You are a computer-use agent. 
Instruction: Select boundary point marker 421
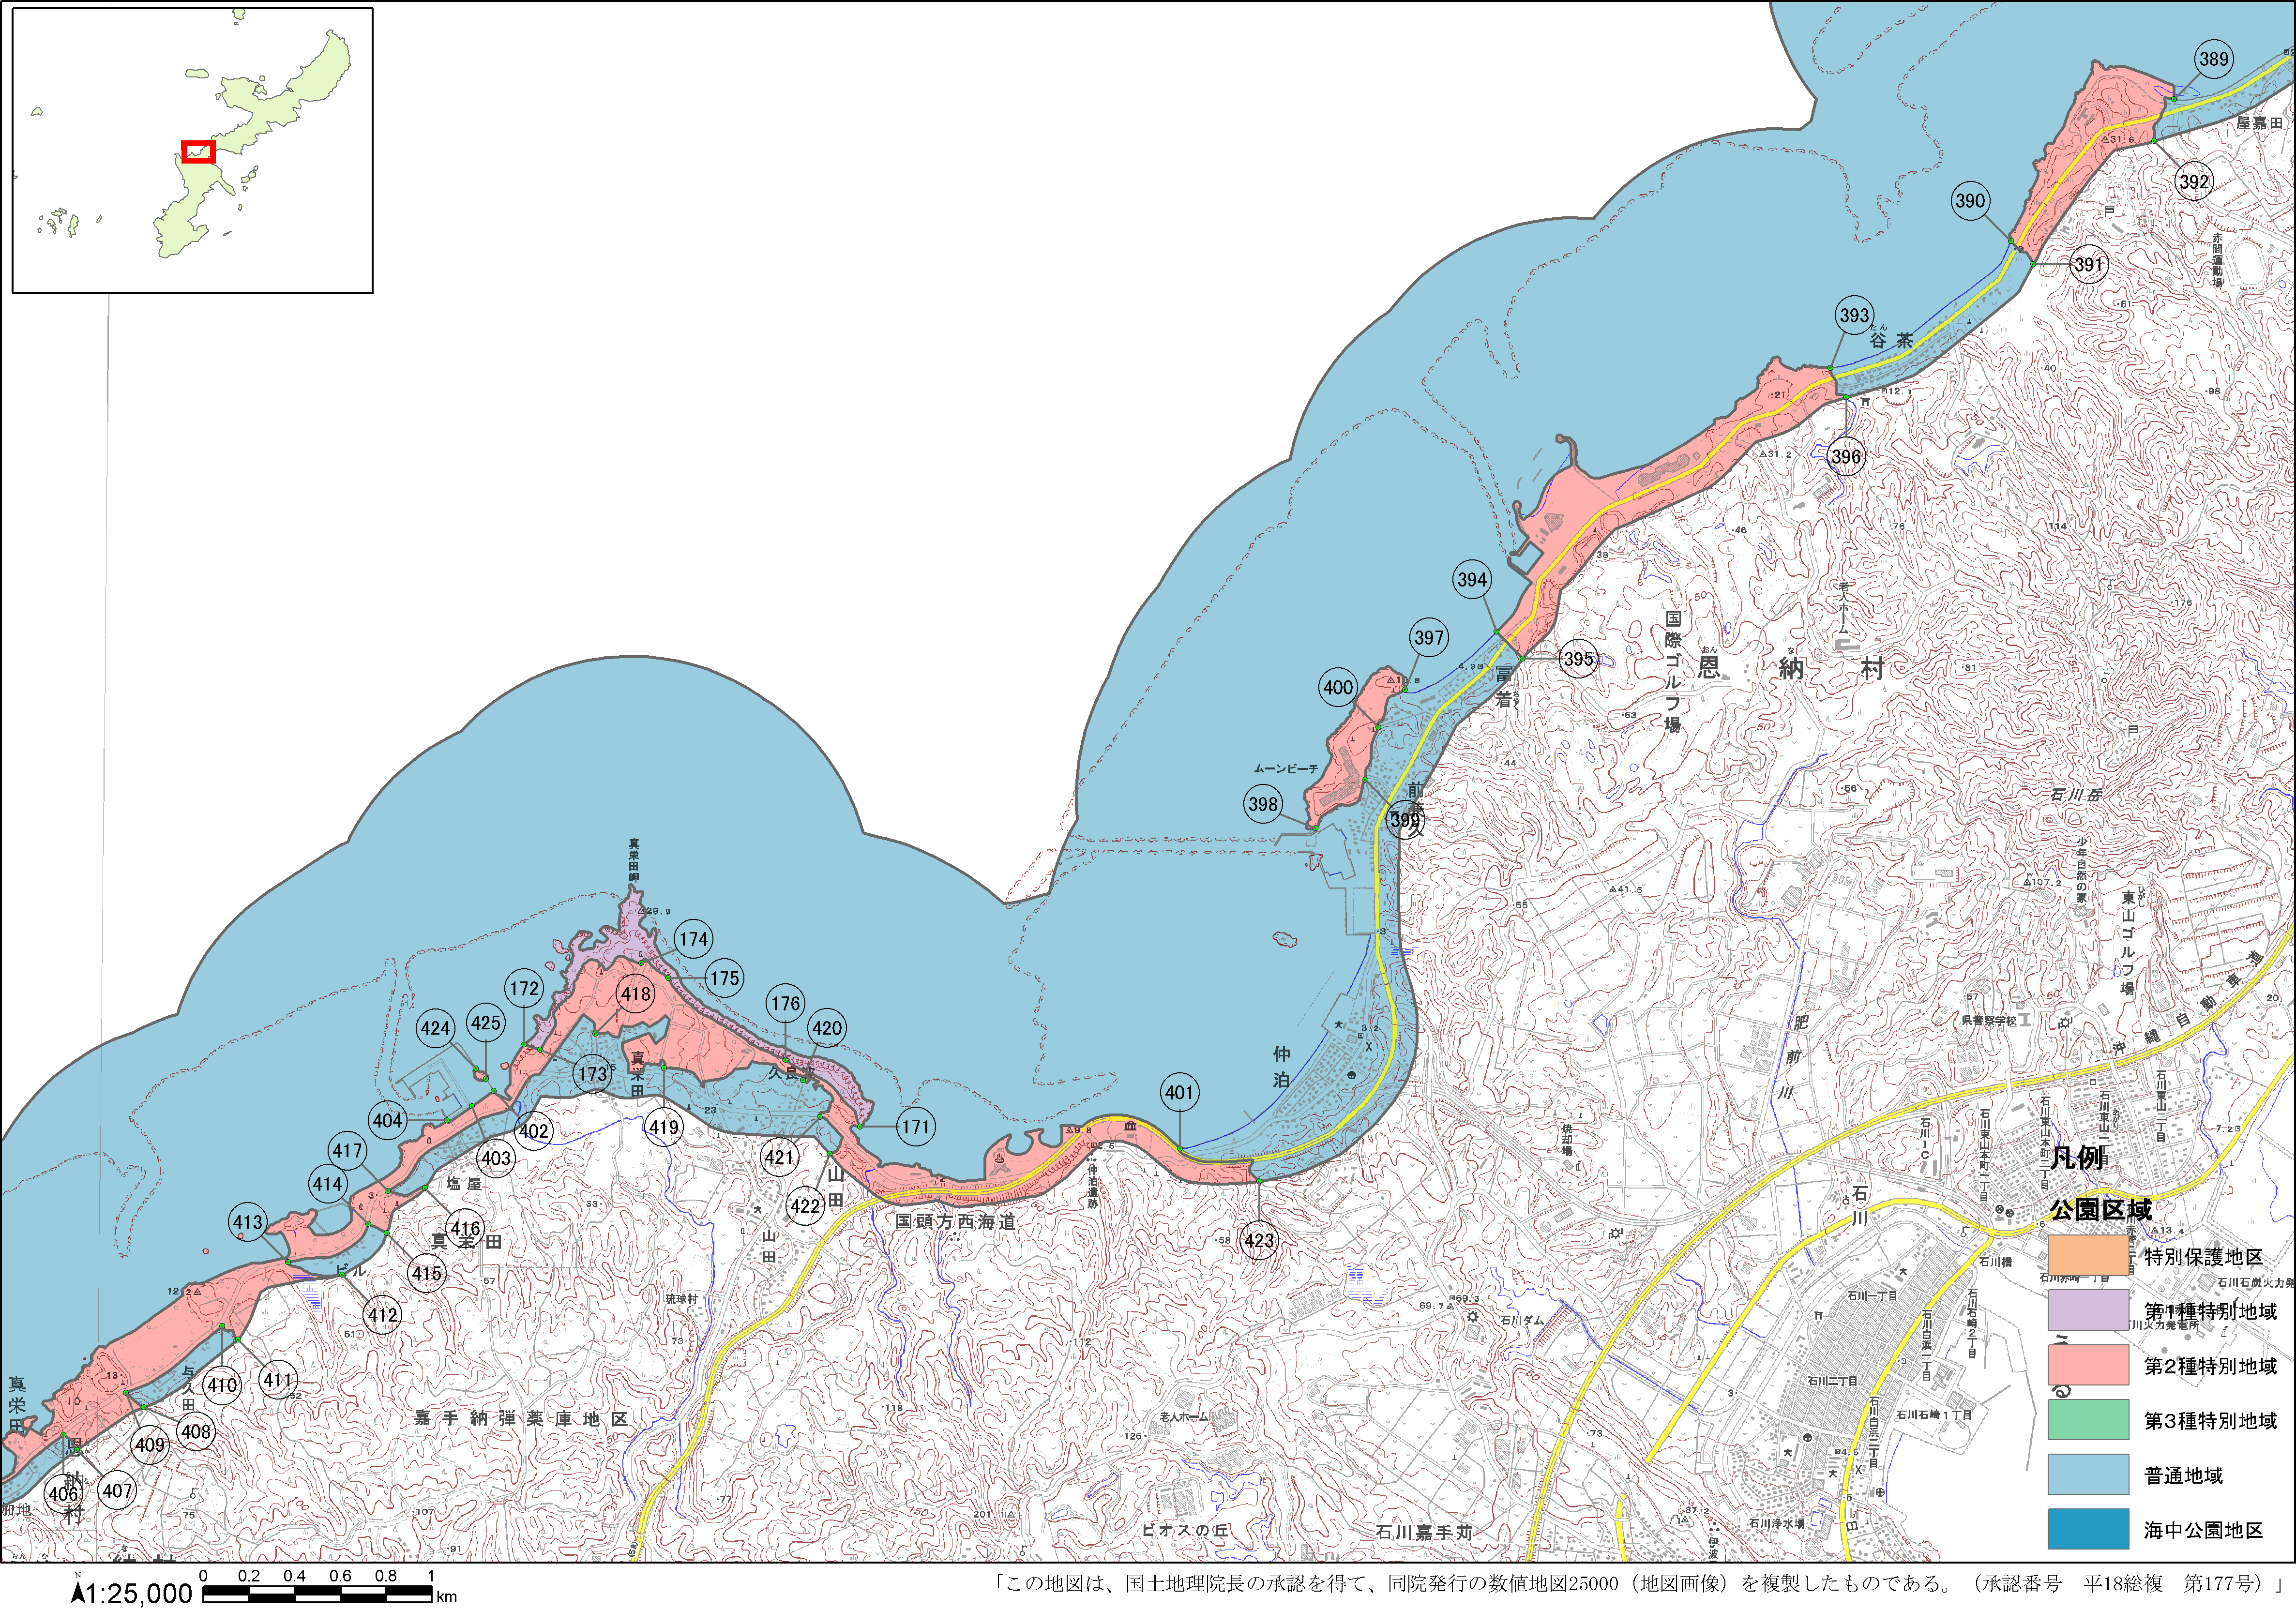(780, 1158)
